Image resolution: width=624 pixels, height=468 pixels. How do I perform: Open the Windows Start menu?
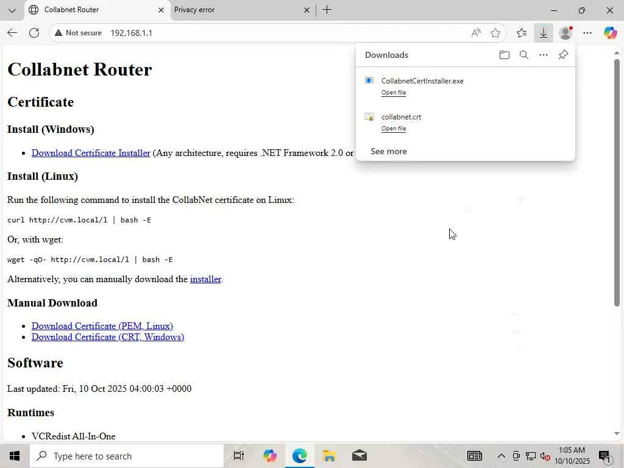tap(15, 456)
